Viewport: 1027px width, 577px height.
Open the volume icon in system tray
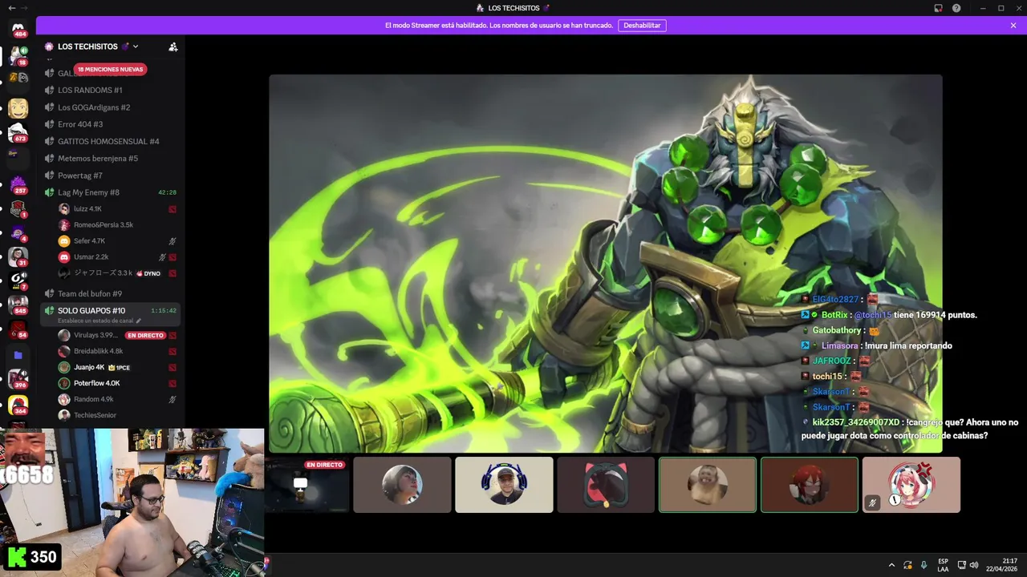click(974, 565)
